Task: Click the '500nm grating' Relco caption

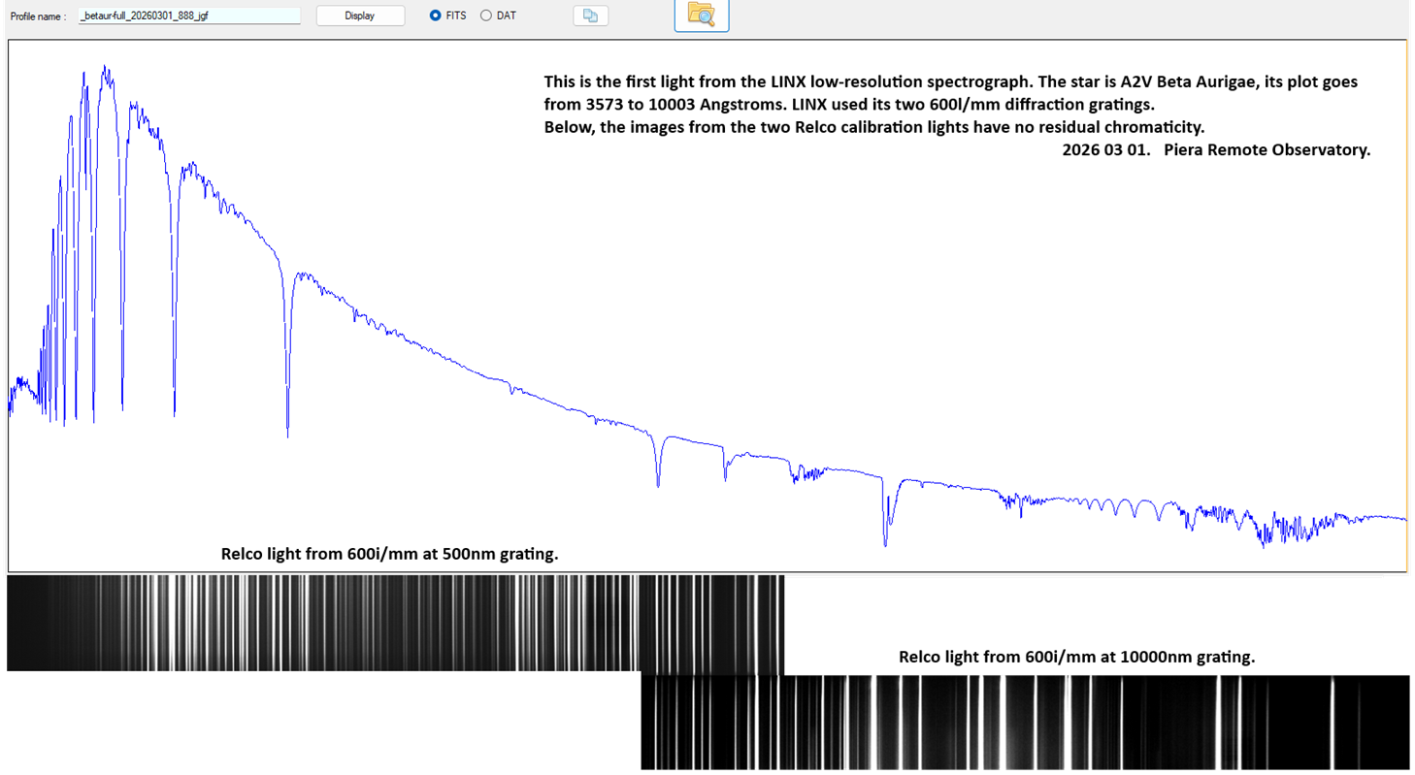Action: pyautogui.click(x=389, y=554)
